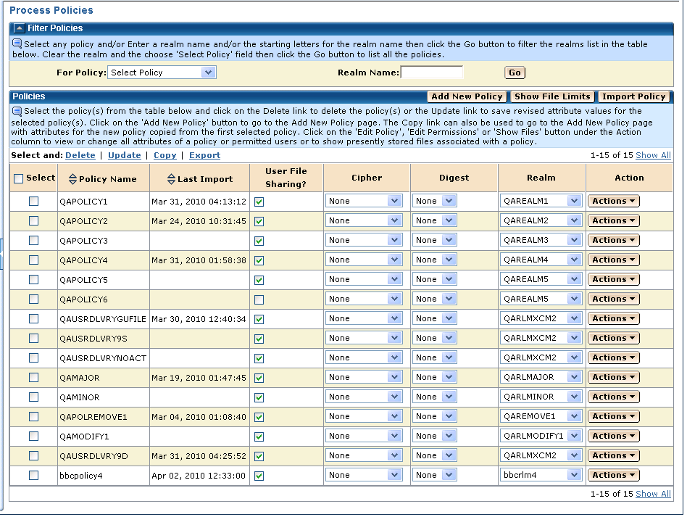Click the Export link

point(204,155)
